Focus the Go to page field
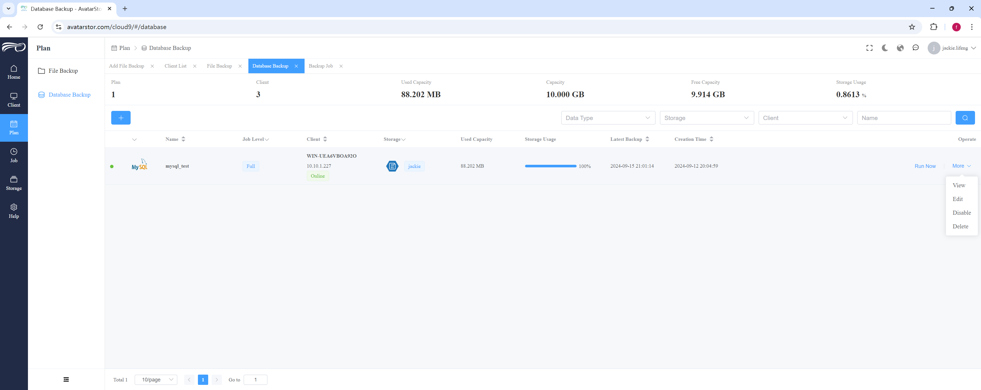Image resolution: width=981 pixels, height=390 pixels. [x=255, y=380]
